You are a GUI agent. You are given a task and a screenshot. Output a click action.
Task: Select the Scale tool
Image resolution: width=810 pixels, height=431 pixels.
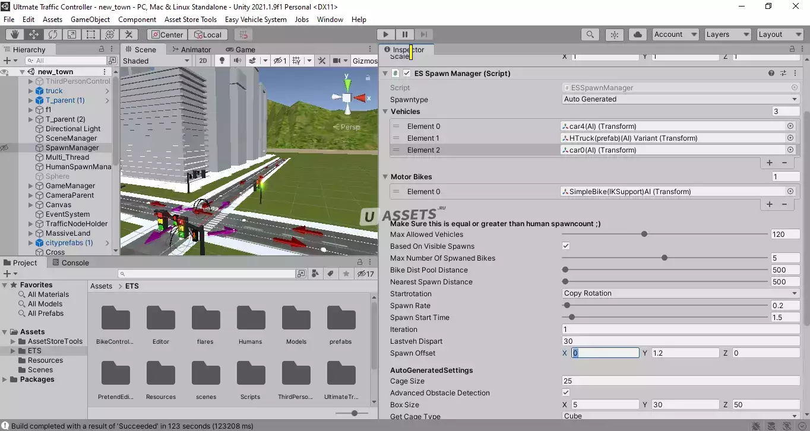[72, 34]
